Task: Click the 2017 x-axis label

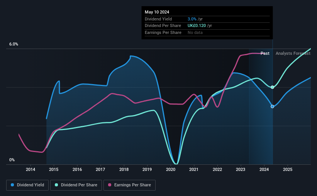Action: coord(100,169)
